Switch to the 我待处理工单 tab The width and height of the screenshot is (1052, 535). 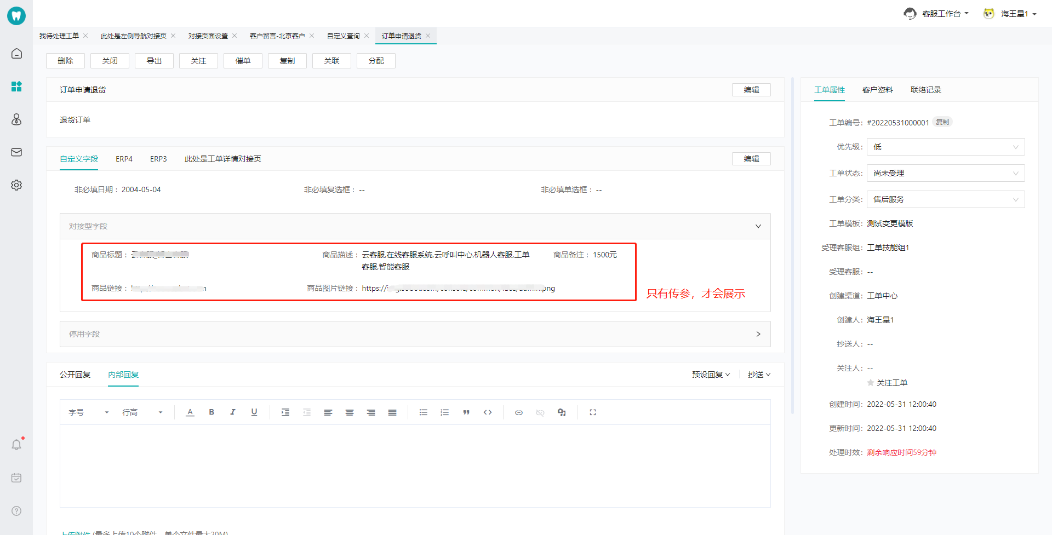click(x=59, y=36)
